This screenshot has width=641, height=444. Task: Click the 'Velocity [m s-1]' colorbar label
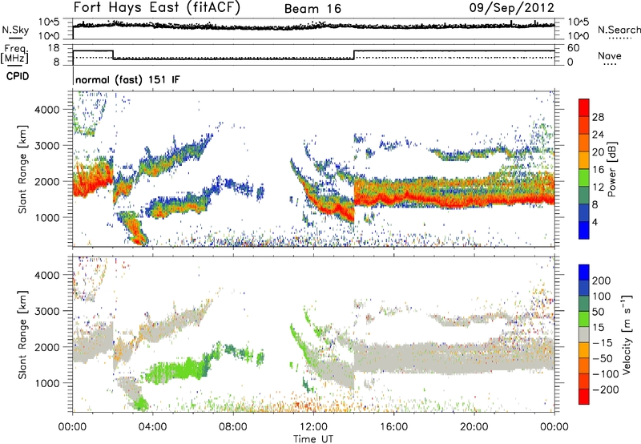click(x=626, y=334)
